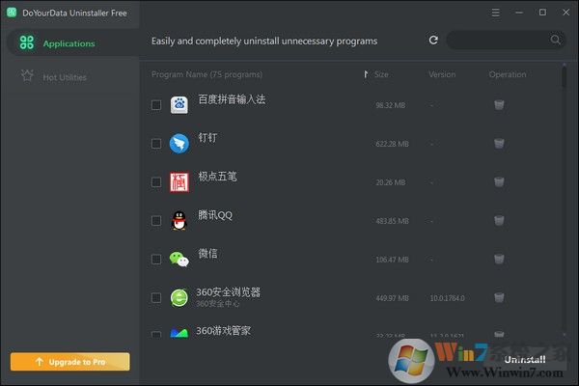This screenshot has width=579, height=386.
Task: Click the 极点五笔 red app icon
Action: [179, 182]
